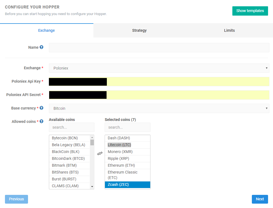Switch to the Strategy tab
The width and height of the screenshot is (273, 208).
[139, 30]
